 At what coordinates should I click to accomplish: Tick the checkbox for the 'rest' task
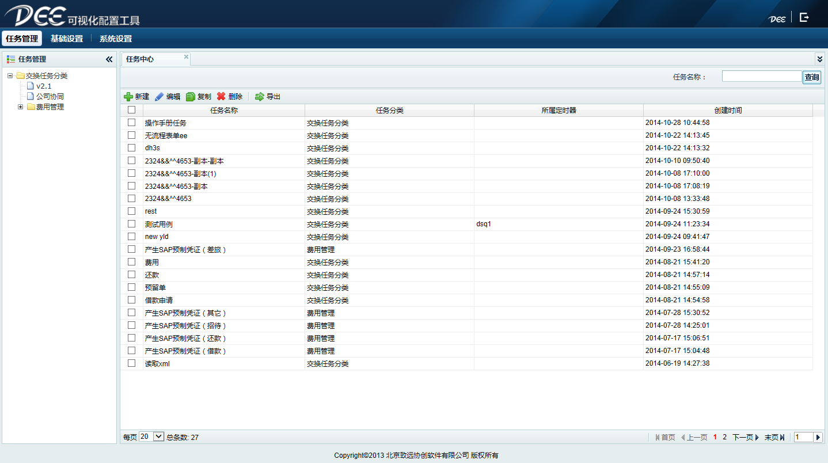coord(131,211)
